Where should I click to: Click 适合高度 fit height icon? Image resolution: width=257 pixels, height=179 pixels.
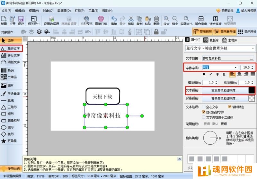tap(215, 21)
